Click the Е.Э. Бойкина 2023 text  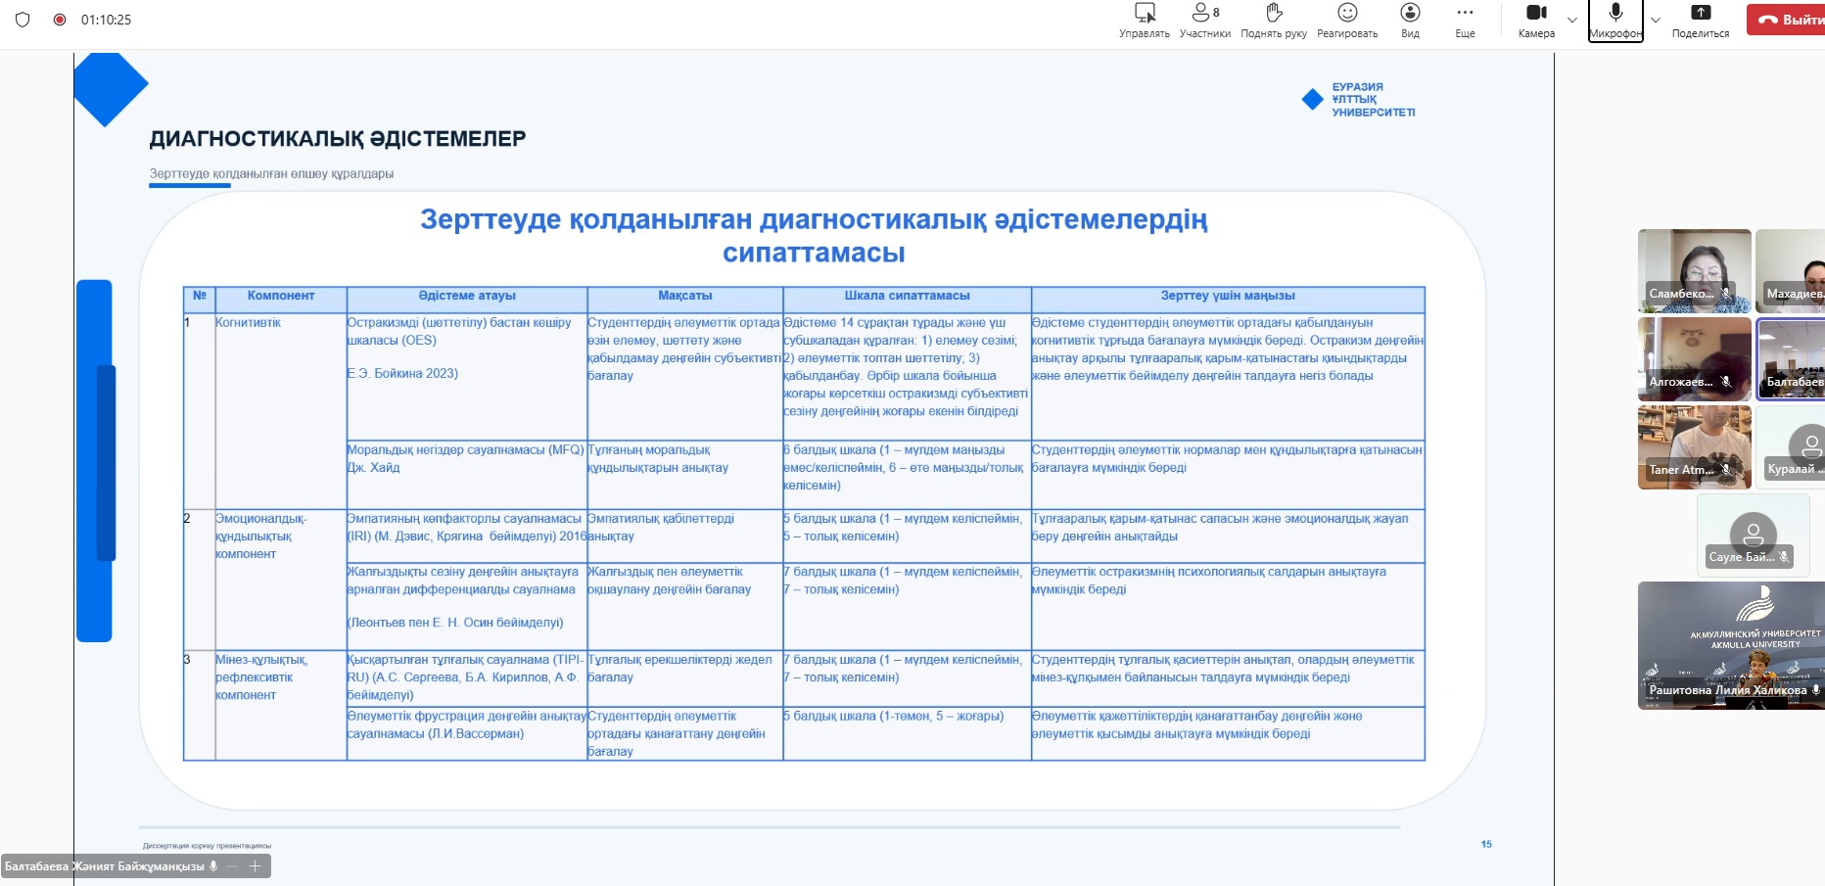402,373
